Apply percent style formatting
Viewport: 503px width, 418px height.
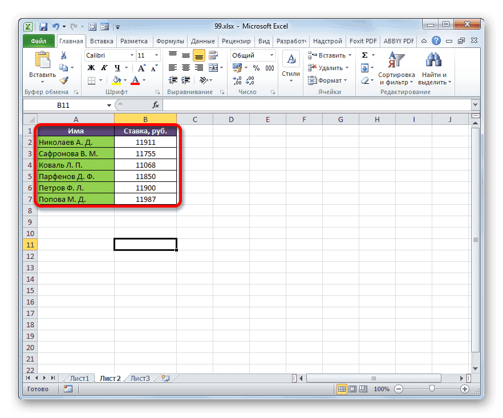[256, 67]
